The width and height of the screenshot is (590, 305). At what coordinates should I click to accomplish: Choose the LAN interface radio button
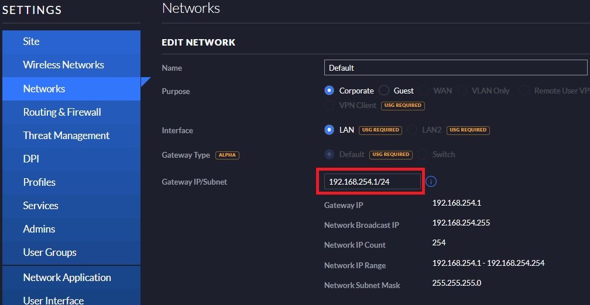point(330,130)
